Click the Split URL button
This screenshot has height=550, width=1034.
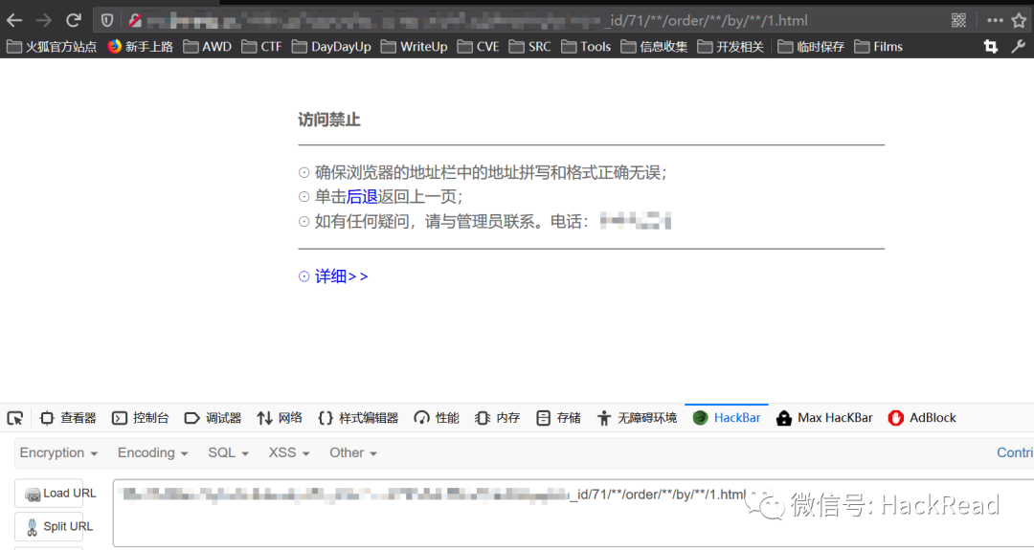point(50,527)
